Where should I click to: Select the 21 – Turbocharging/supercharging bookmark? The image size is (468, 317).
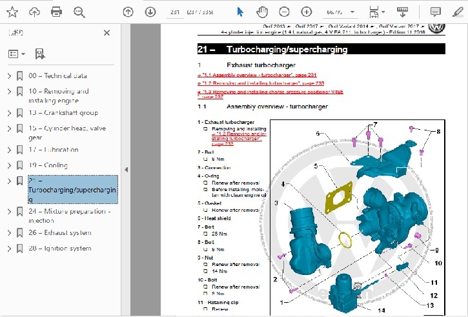tap(73, 190)
